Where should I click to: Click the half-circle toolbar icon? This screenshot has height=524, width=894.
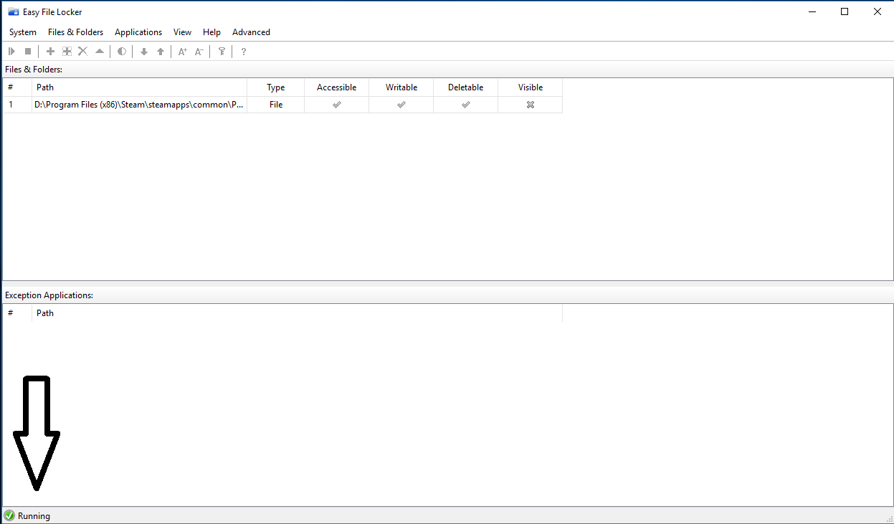pos(122,52)
